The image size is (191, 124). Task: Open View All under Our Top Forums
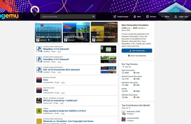(x=126, y=67)
